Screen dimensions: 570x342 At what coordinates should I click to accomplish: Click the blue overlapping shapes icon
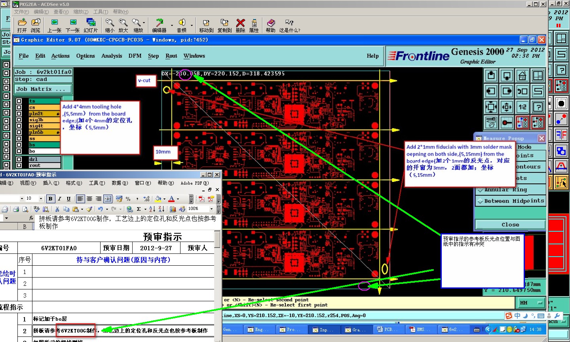click(561, 151)
